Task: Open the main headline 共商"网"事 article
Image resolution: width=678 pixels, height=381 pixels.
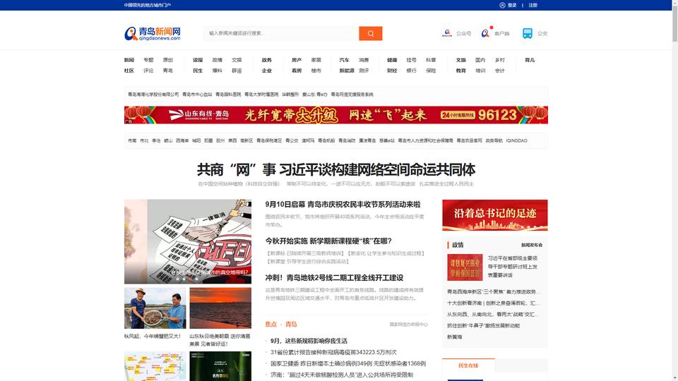Action: pyautogui.click(x=336, y=170)
